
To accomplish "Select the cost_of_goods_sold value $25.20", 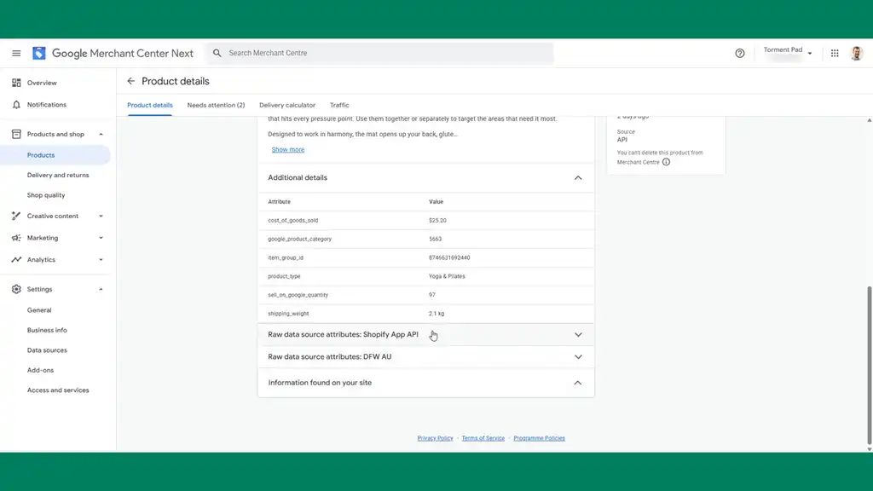I will click(x=437, y=221).
